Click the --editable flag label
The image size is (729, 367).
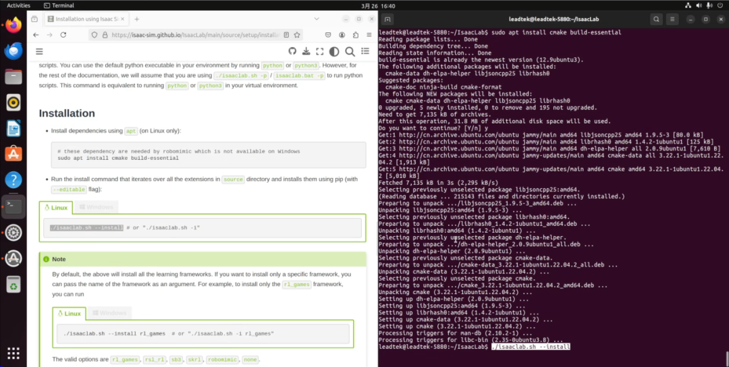pos(69,190)
